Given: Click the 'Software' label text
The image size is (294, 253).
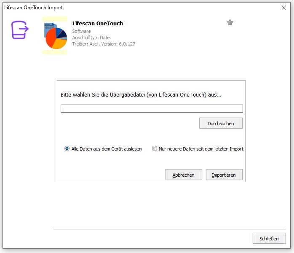Looking at the screenshot, I should point(81,31).
